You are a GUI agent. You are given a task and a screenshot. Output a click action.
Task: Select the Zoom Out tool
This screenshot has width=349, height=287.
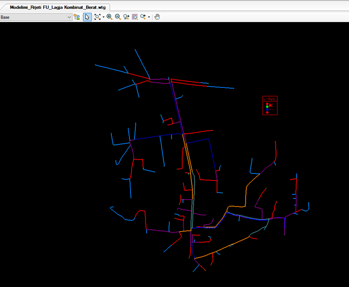click(118, 17)
